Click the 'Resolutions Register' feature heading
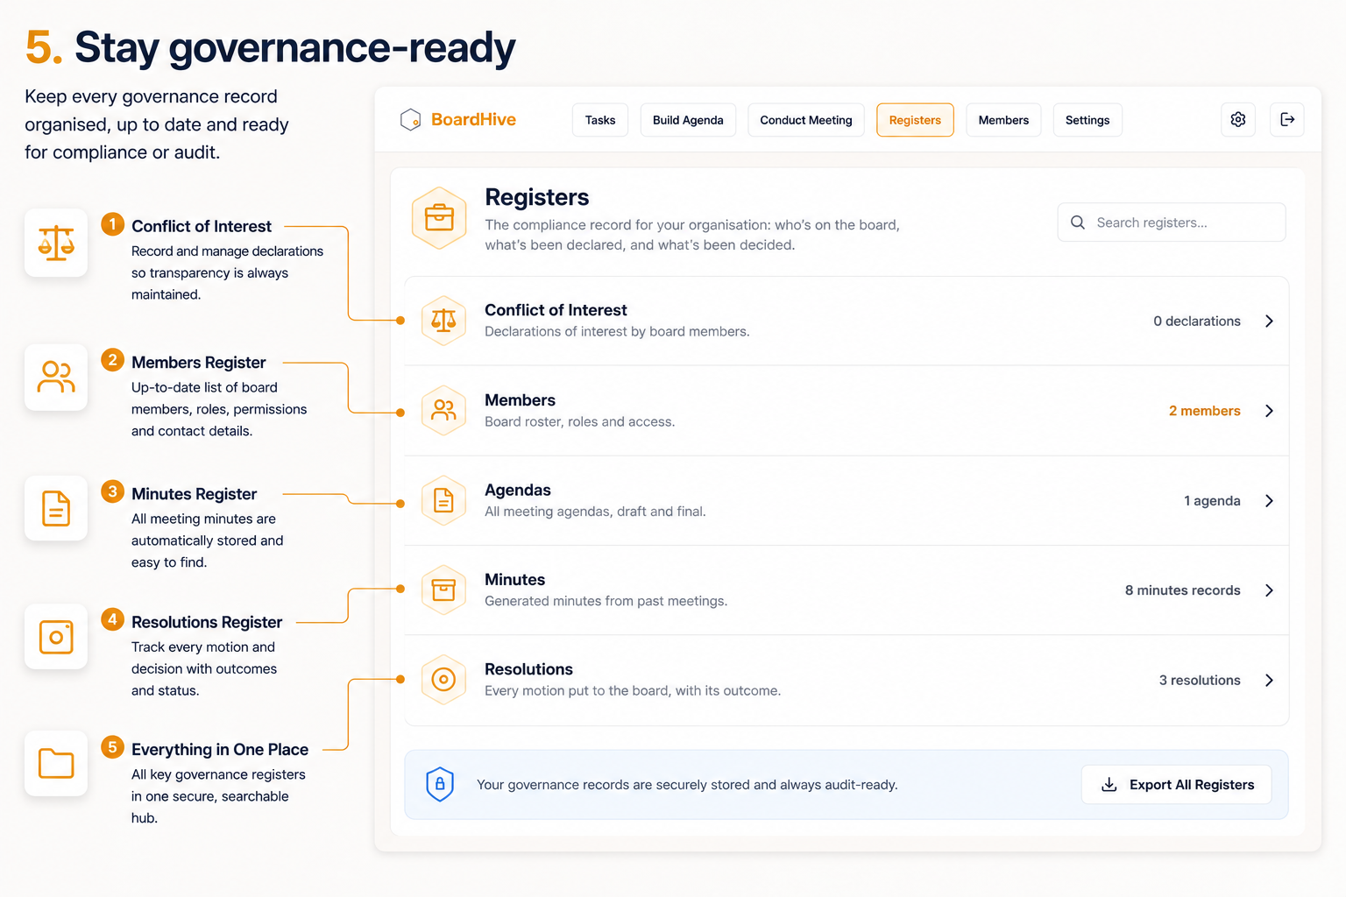Image resolution: width=1346 pixels, height=897 pixels. 207,622
